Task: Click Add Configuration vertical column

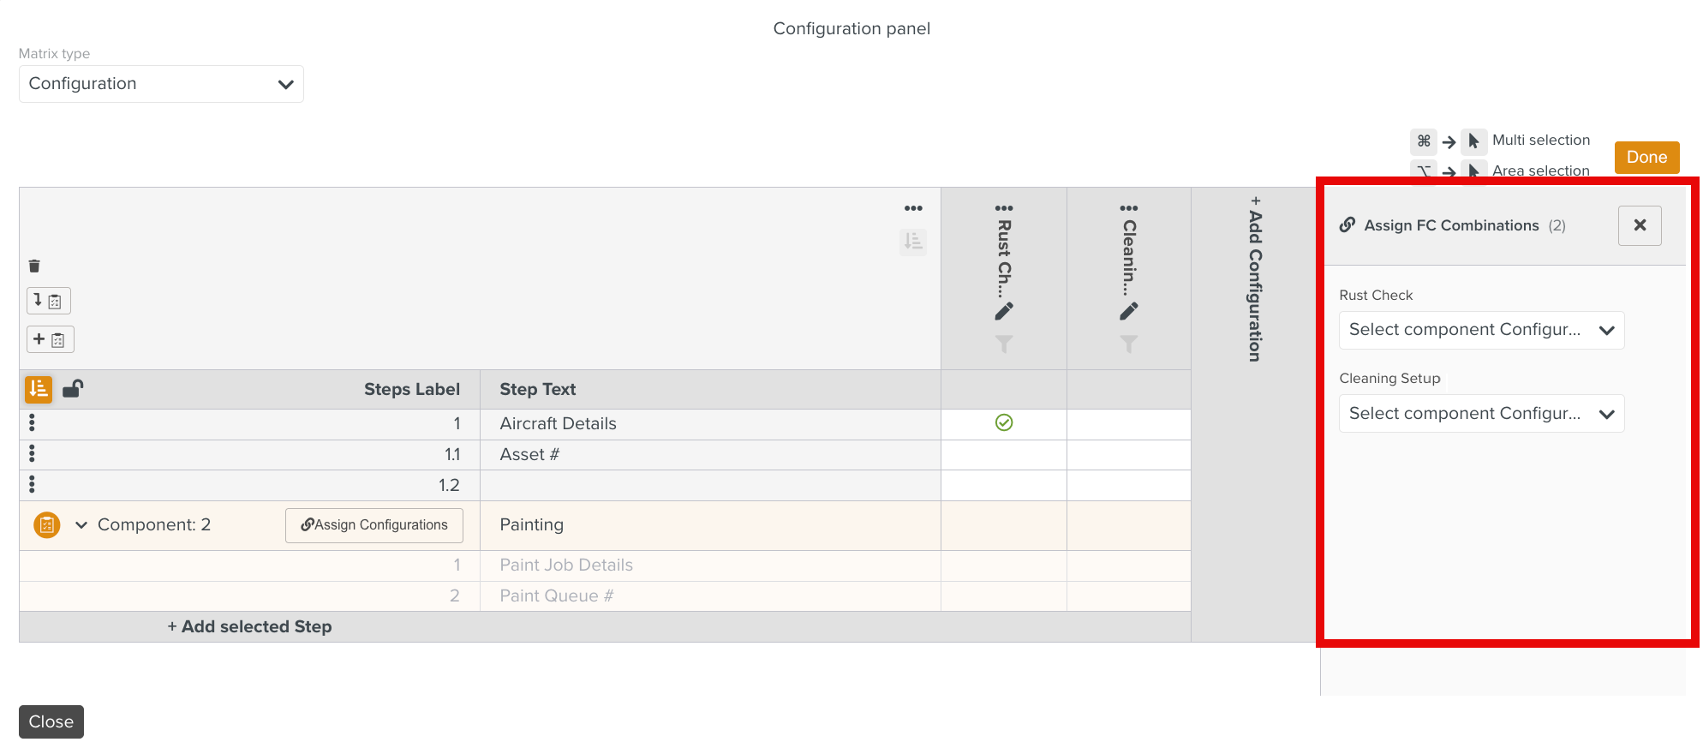Action: 1255,278
